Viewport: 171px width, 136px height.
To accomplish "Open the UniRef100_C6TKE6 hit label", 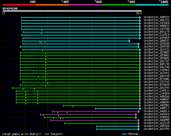I will [x=157, y=23].
